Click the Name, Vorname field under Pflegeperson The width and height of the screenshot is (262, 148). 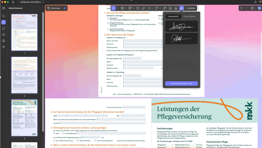(143, 41)
